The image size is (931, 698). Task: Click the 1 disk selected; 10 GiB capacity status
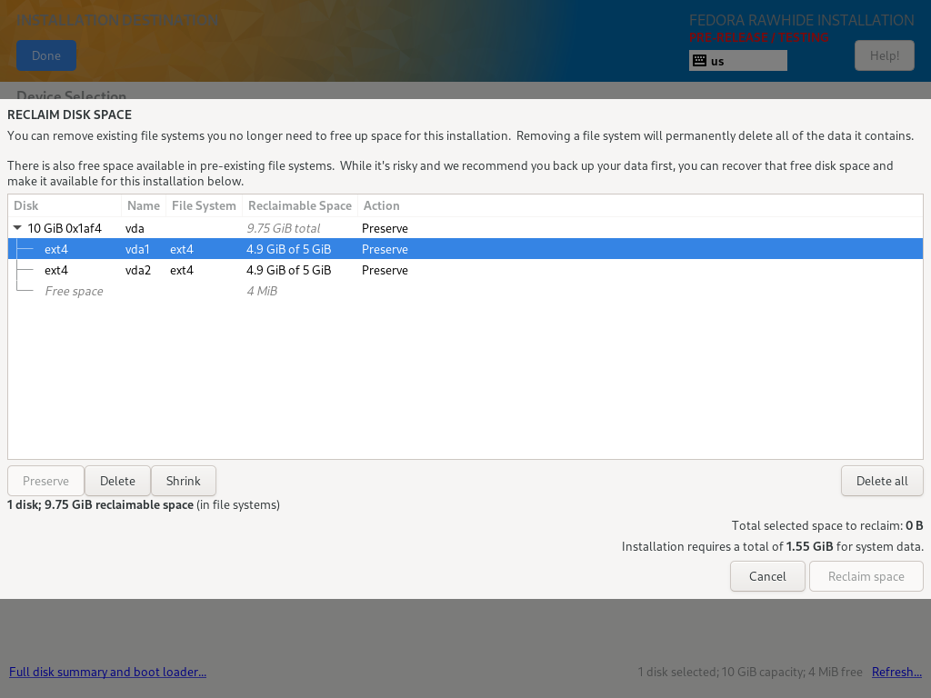(750, 672)
